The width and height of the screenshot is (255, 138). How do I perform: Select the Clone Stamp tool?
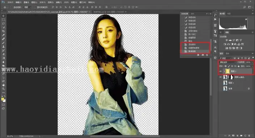coord(3,47)
